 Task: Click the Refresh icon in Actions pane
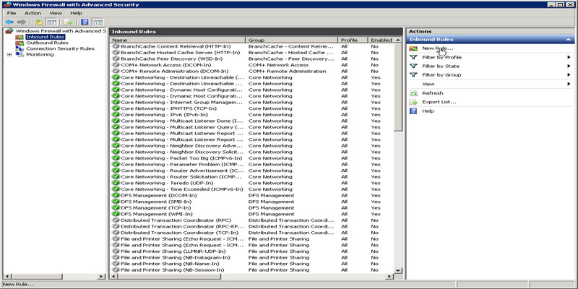pos(413,93)
